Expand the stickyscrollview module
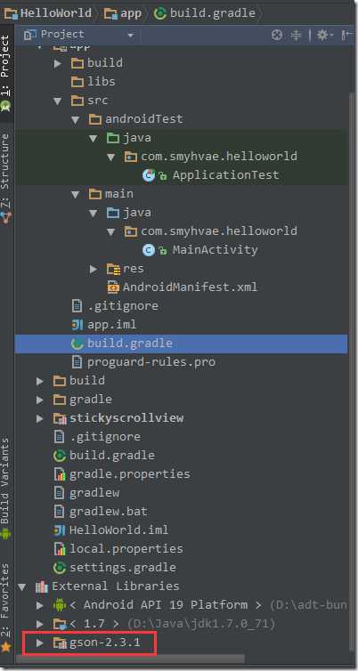 point(40,418)
